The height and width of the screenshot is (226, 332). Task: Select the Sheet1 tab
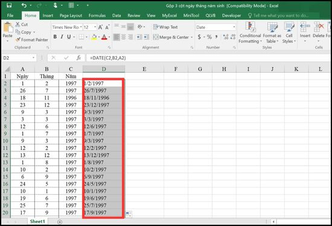coord(37,221)
